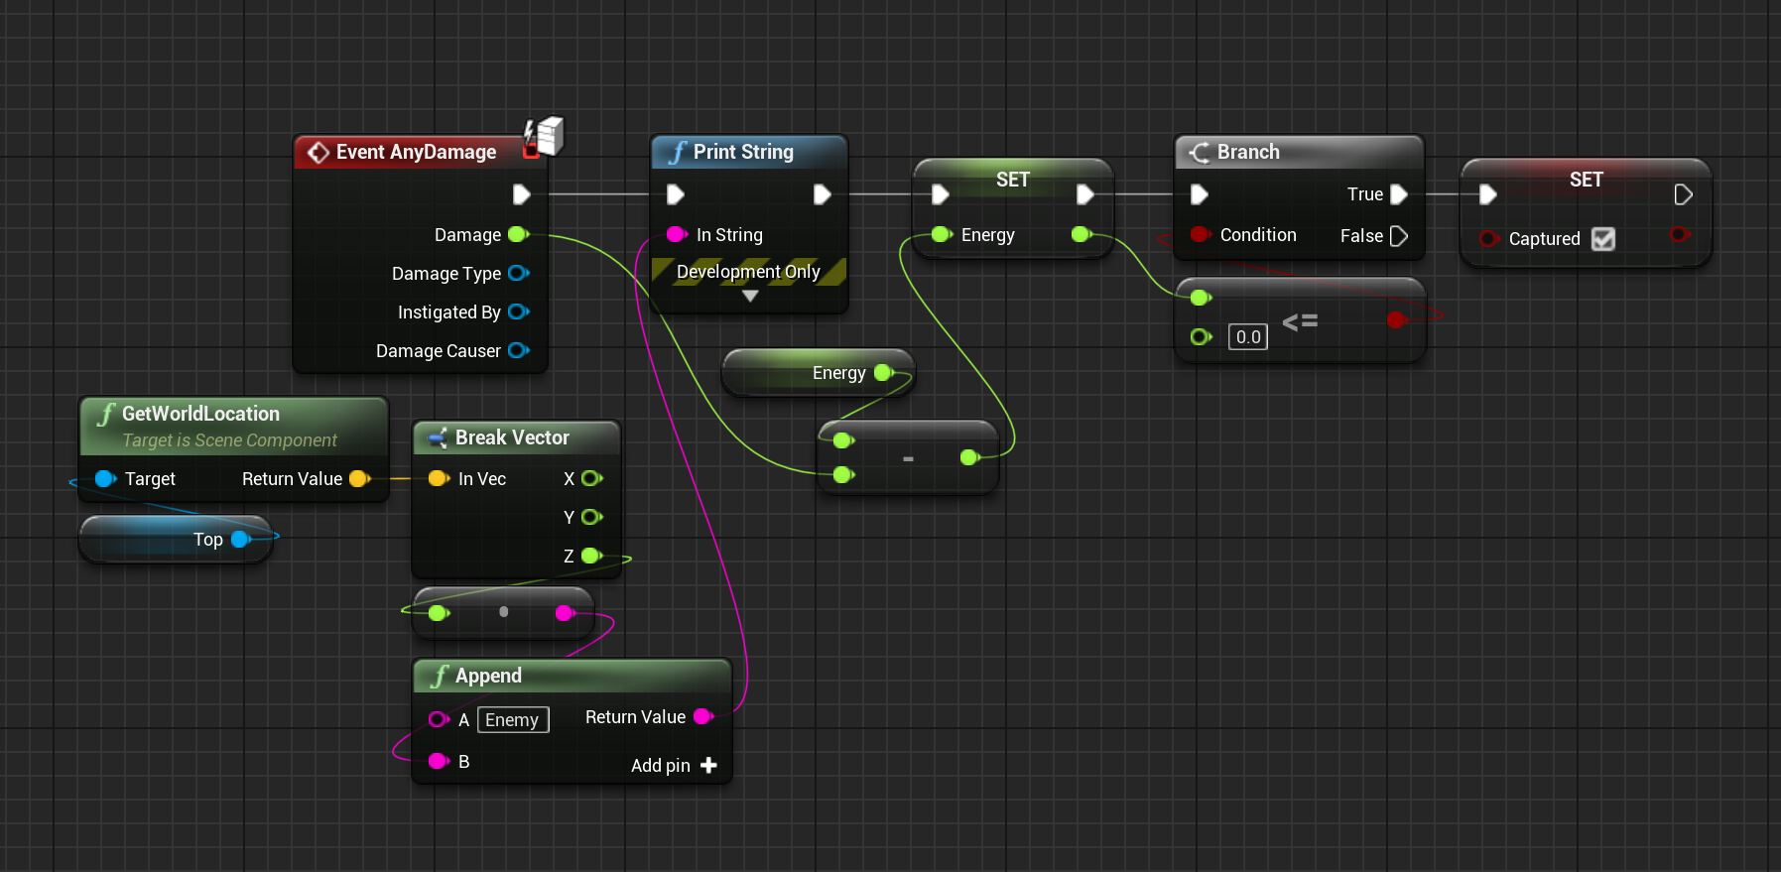
Task: Toggle the Captured checkbox on the SET node
Action: click(x=1602, y=238)
